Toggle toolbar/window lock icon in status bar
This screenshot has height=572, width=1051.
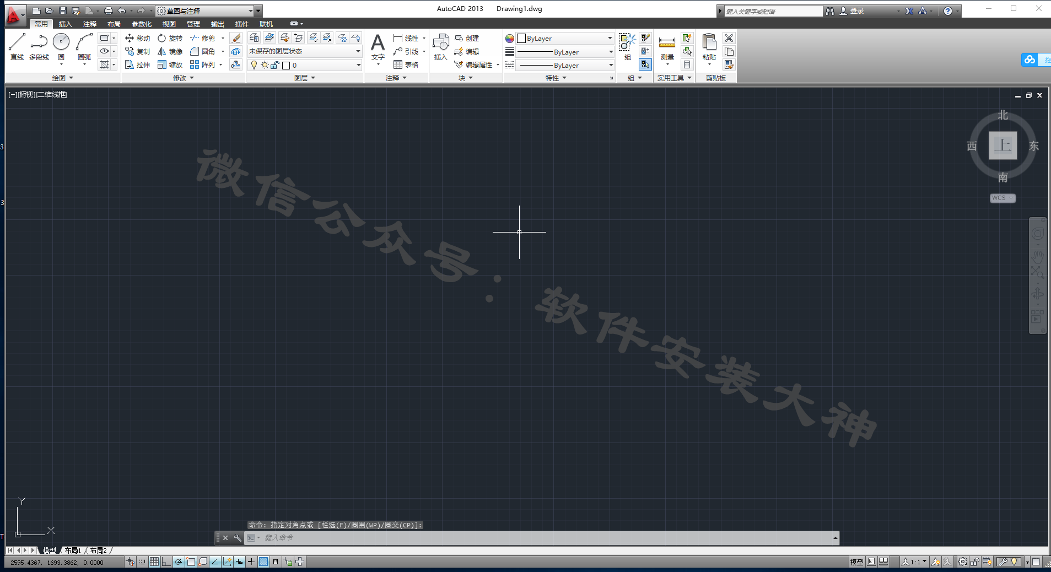point(975,562)
